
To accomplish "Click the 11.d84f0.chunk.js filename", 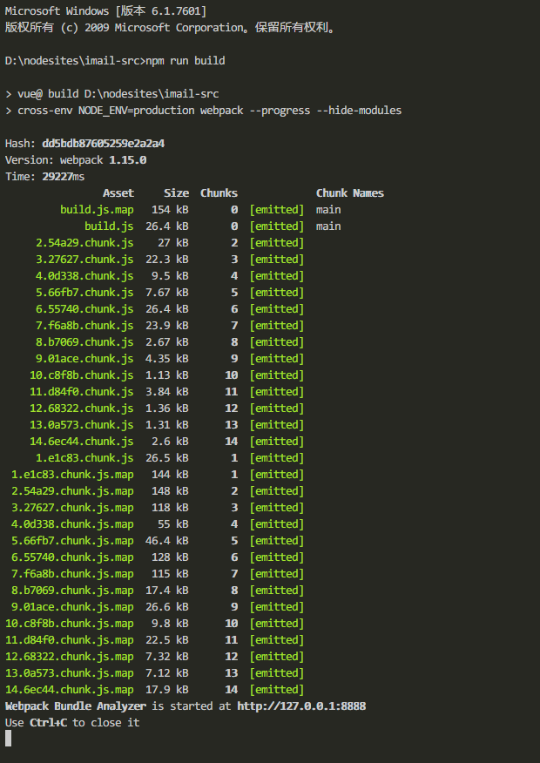I will tap(82, 392).
